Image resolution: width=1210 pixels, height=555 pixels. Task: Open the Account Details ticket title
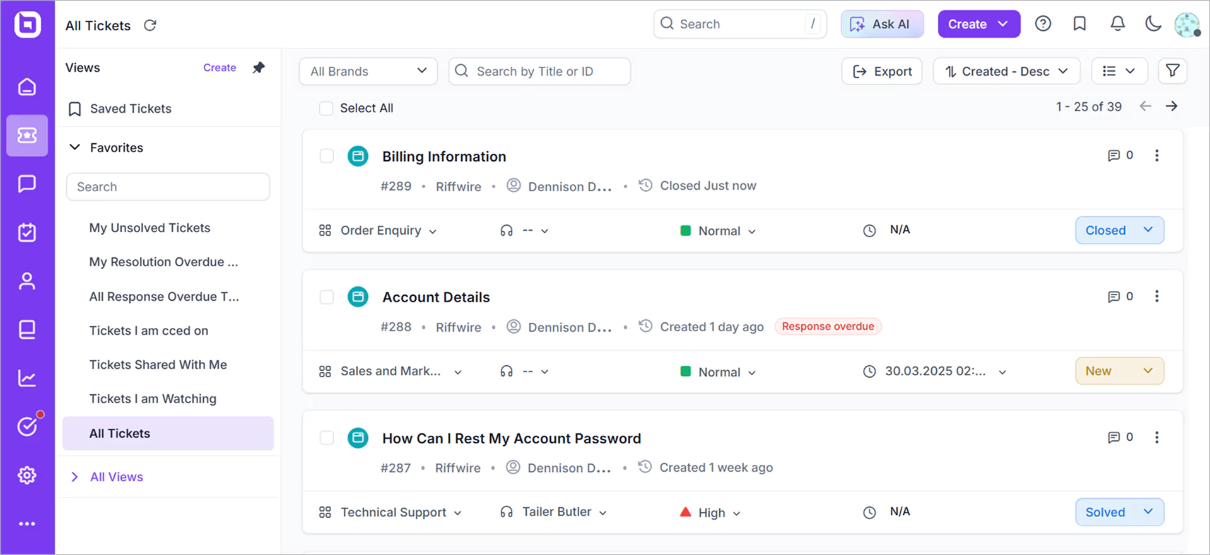click(436, 297)
